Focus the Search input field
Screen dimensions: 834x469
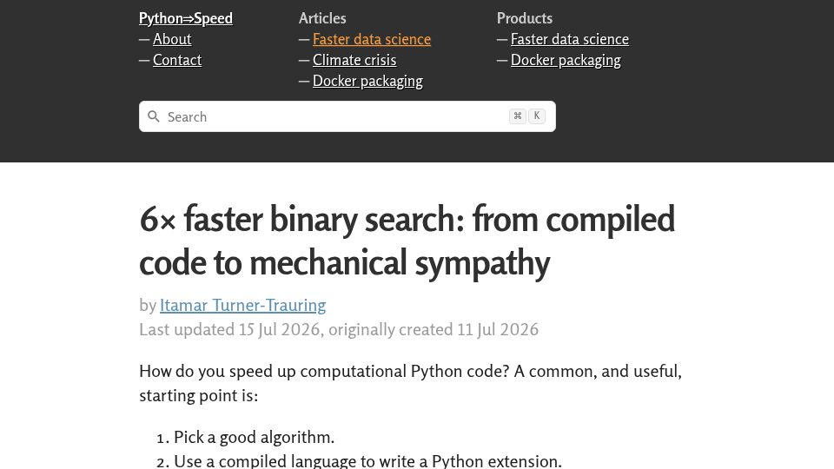click(347, 116)
